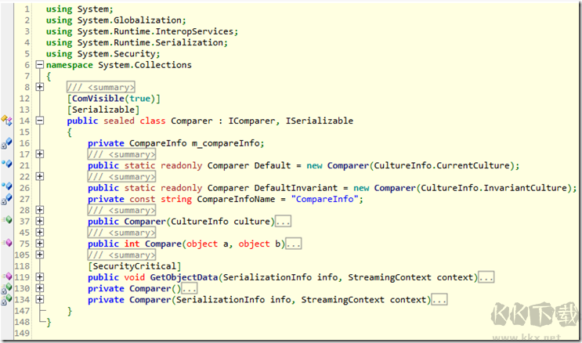Click the collapsed summary box on line 105
The width and height of the screenshot is (582, 343).
coord(121,255)
